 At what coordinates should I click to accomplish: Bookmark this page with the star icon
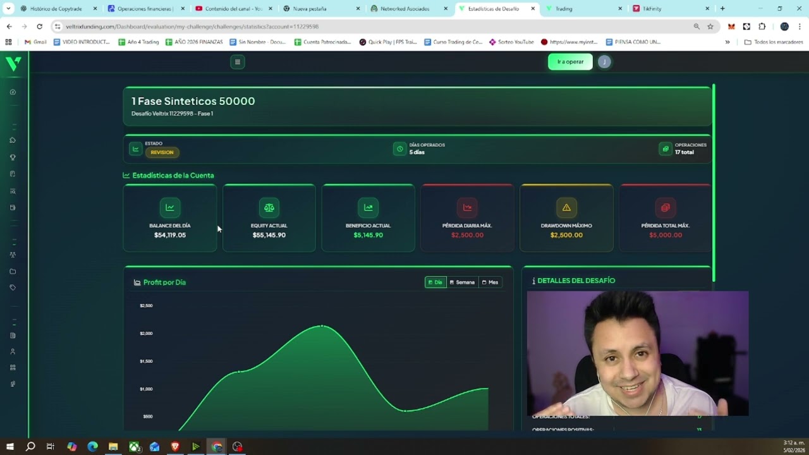pyautogui.click(x=710, y=27)
